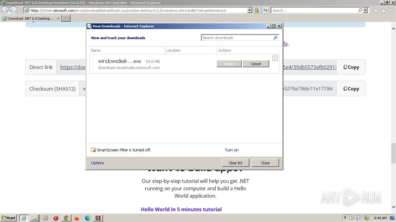Viewport: 396px width, 222px height.
Task: Open the Start menu
Action: [x=8, y=218]
